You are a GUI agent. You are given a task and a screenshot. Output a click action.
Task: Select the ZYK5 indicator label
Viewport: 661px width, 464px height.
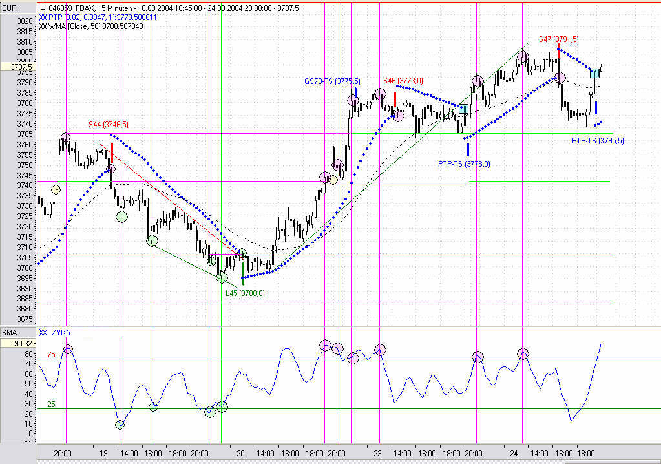click(x=61, y=333)
